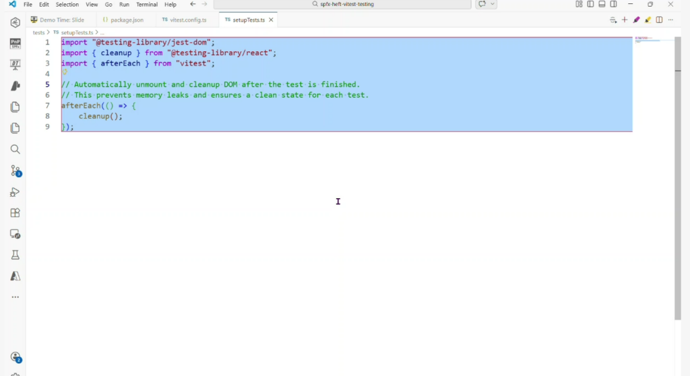The image size is (690, 376).
Task: Toggle the secondary side bar layout button
Action: click(613, 4)
